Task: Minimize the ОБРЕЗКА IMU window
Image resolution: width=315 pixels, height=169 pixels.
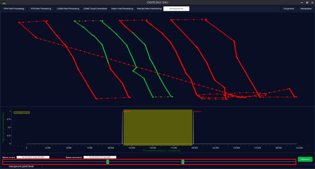Action: 302,3
